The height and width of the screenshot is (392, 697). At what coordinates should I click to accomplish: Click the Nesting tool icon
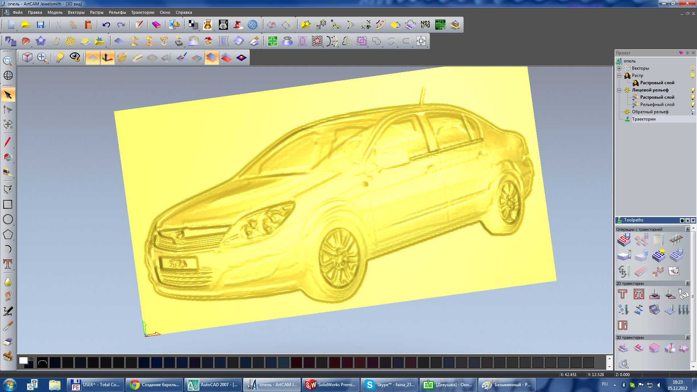pyautogui.click(x=425, y=25)
